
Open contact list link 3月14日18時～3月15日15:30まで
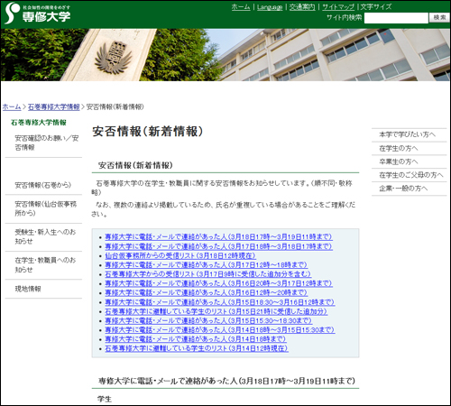click(x=220, y=330)
